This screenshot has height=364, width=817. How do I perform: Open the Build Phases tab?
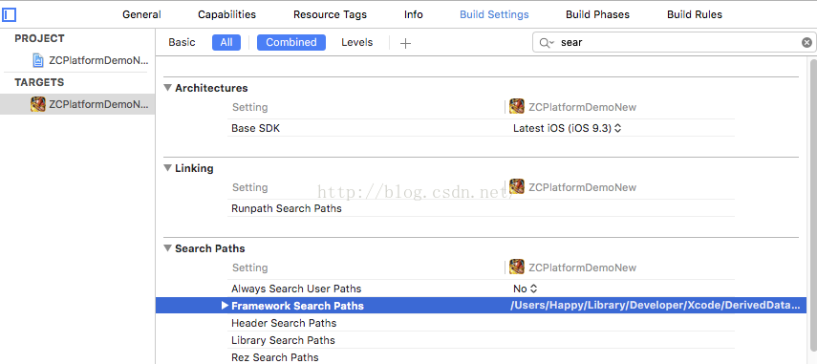tap(597, 14)
